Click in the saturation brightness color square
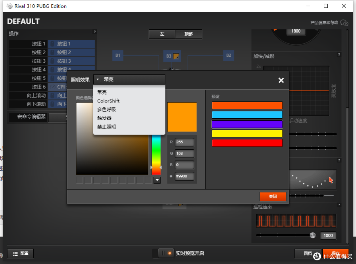The image size is (356, 264). tap(112, 154)
